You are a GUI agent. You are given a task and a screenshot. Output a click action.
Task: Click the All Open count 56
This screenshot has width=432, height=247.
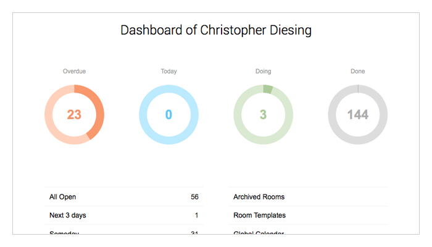click(194, 197)
